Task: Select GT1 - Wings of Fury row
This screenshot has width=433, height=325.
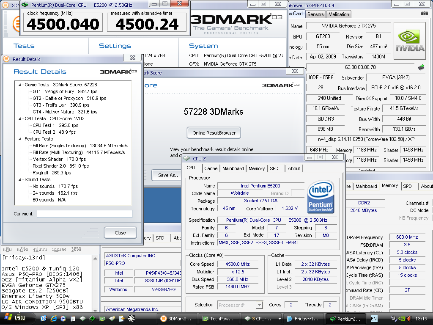Action: pyautogui.click(x=65, y=91)
